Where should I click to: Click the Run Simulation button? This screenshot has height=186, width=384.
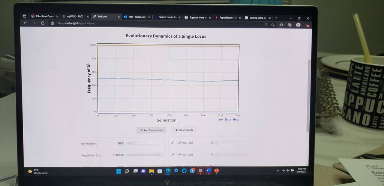151,130
